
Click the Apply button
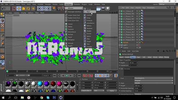coord(112,91)
